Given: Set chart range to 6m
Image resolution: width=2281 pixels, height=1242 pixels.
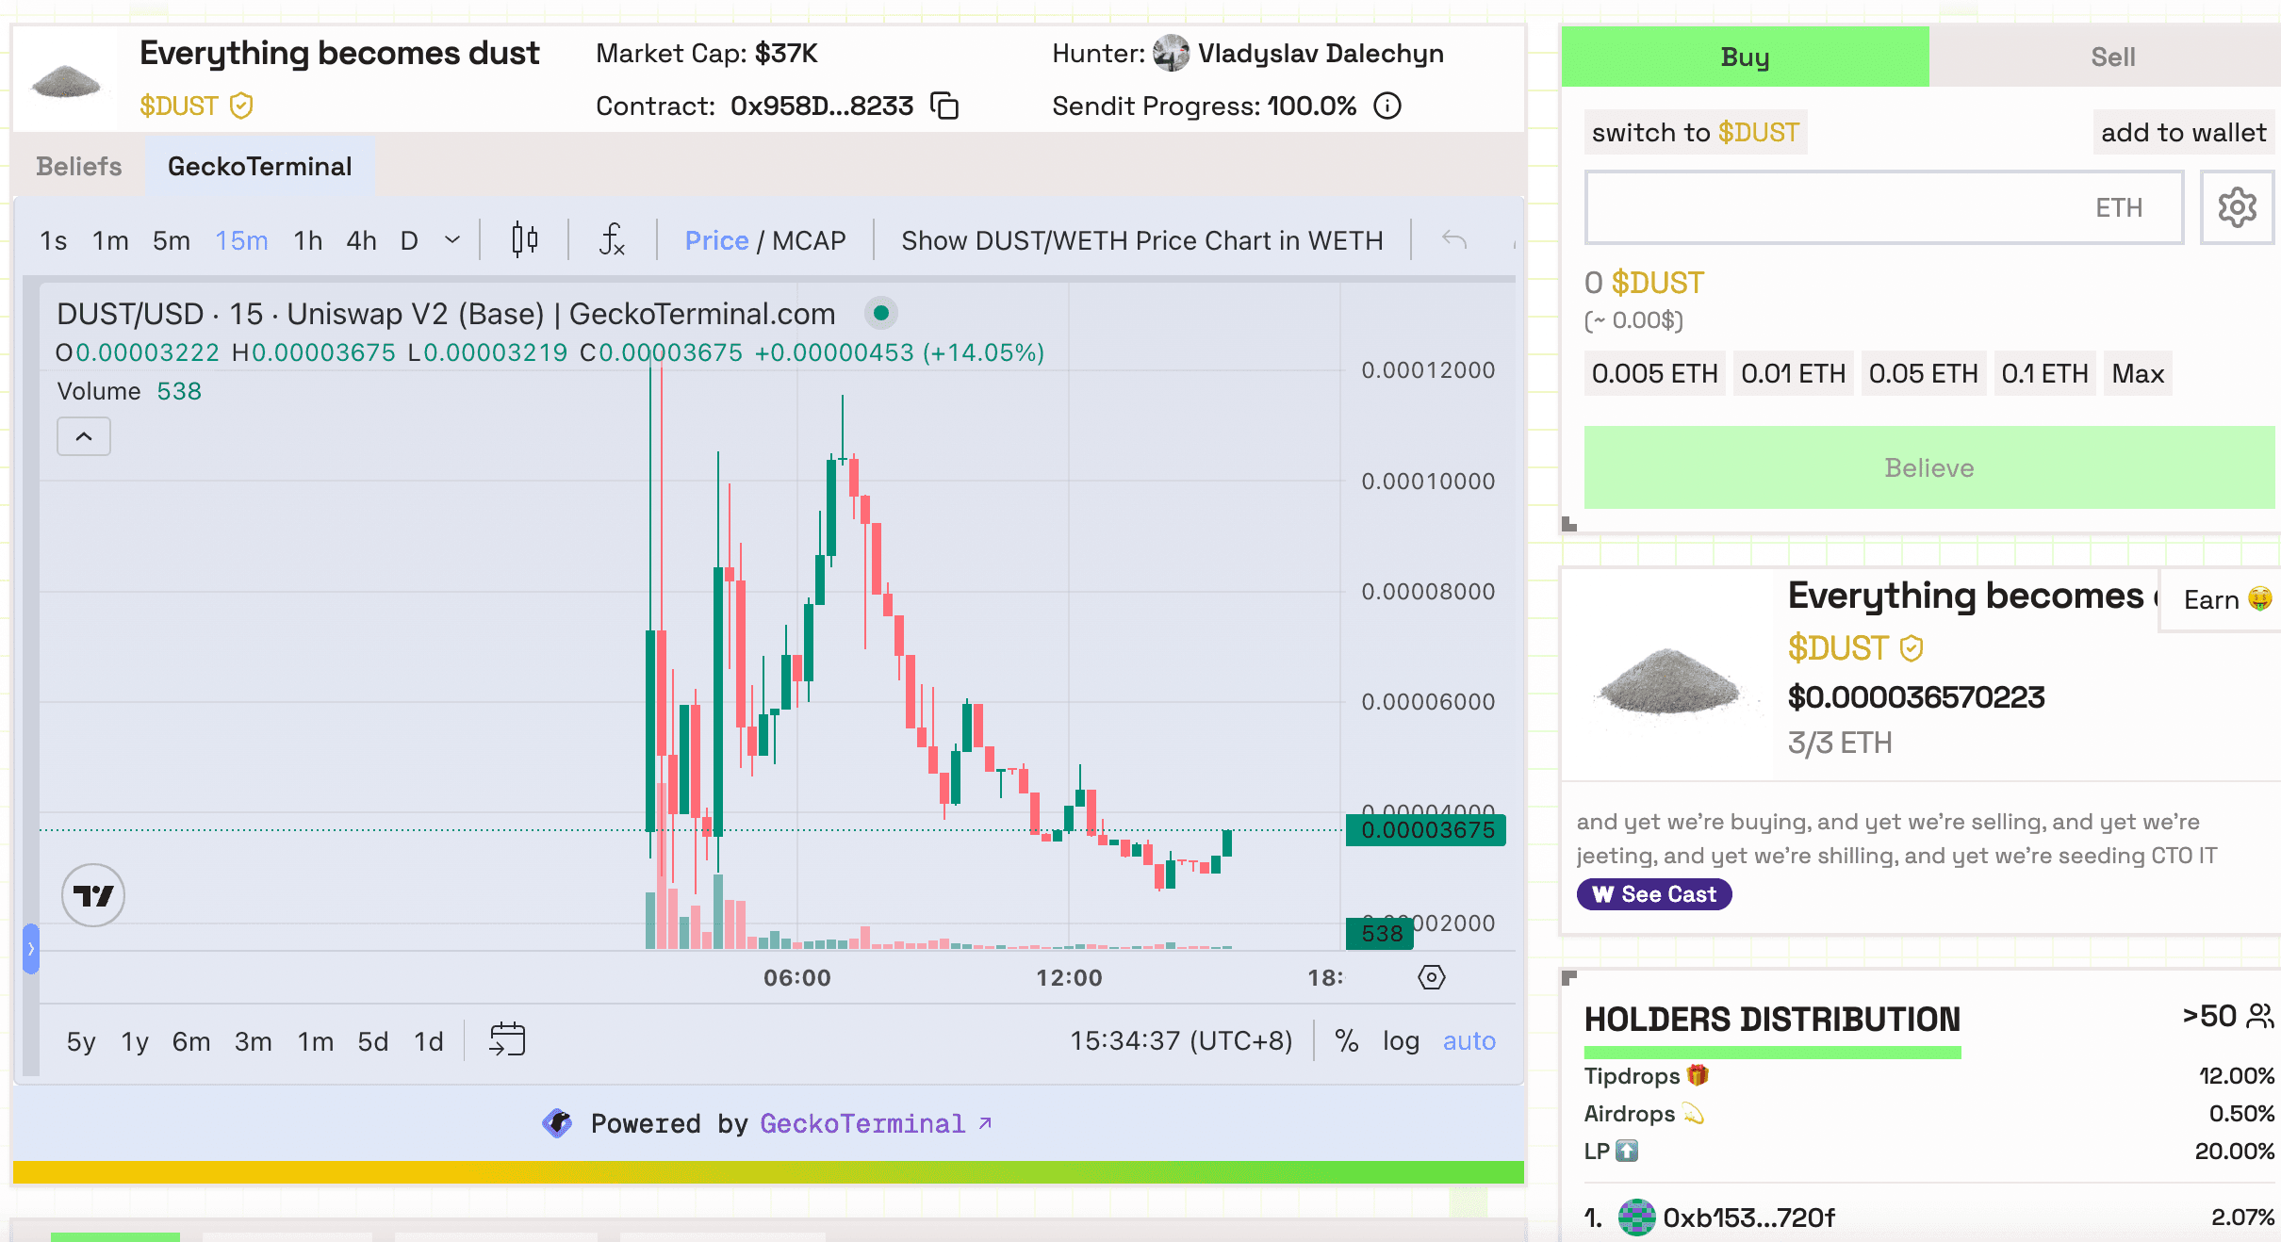Looking at the screenshot, I should (x=191, y=1040).
